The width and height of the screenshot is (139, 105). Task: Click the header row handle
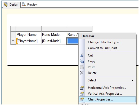tap(13, 35)
